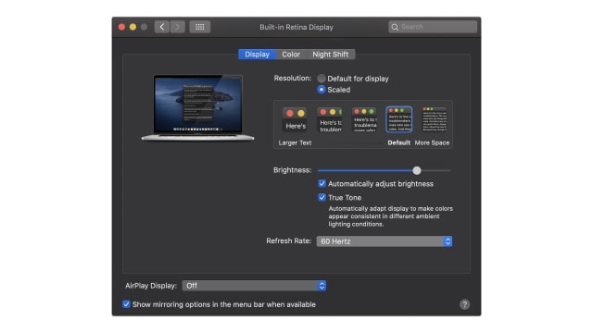Switch to the Color tab
The image size is (593, 333).
291,55
